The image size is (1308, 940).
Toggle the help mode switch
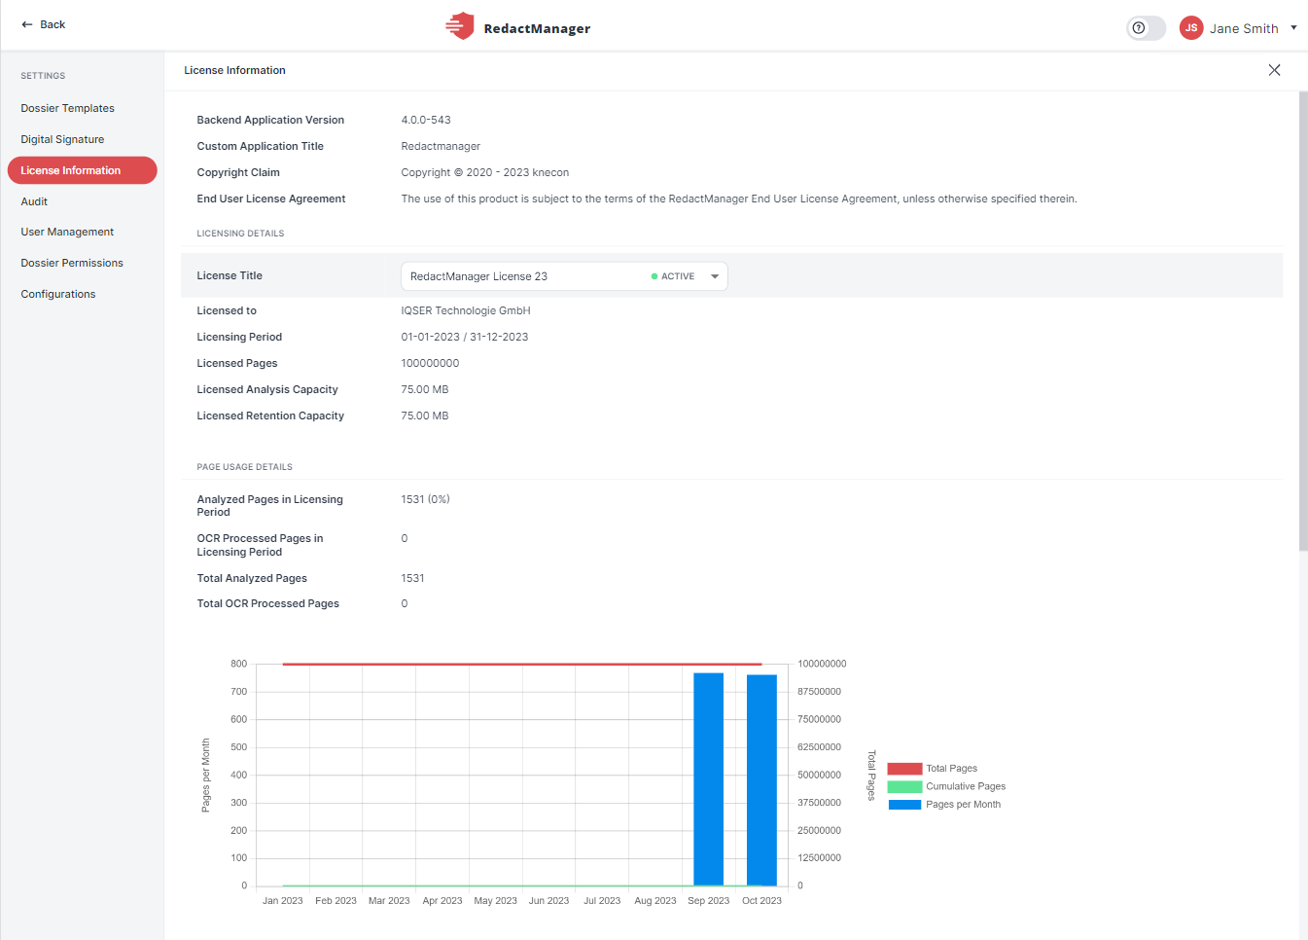pyautogui.click(x=1147, y=28)
